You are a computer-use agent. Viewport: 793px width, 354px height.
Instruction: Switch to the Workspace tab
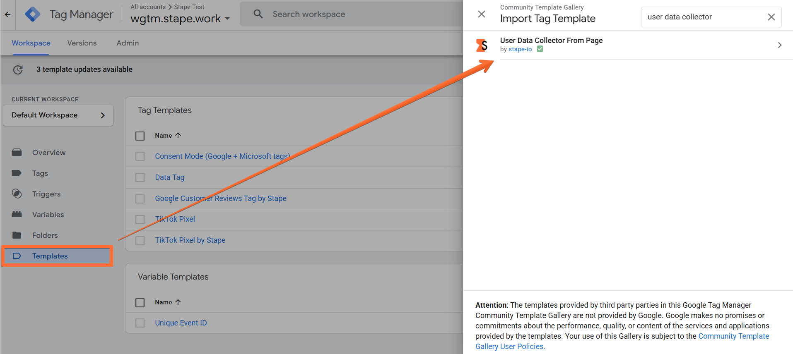coord(31,43)
